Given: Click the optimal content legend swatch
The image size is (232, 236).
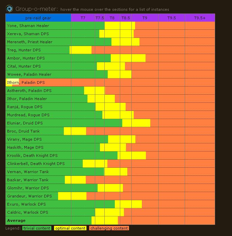Looking at the screenshot, I should click(70, 228).
